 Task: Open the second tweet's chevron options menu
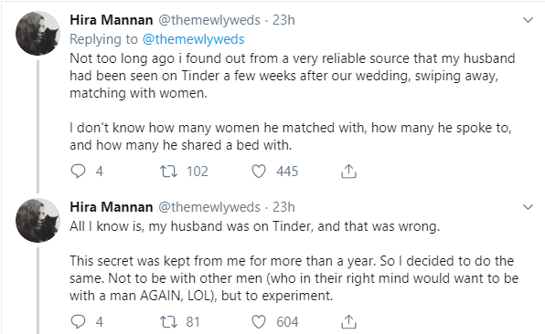[x=528, y=207]
